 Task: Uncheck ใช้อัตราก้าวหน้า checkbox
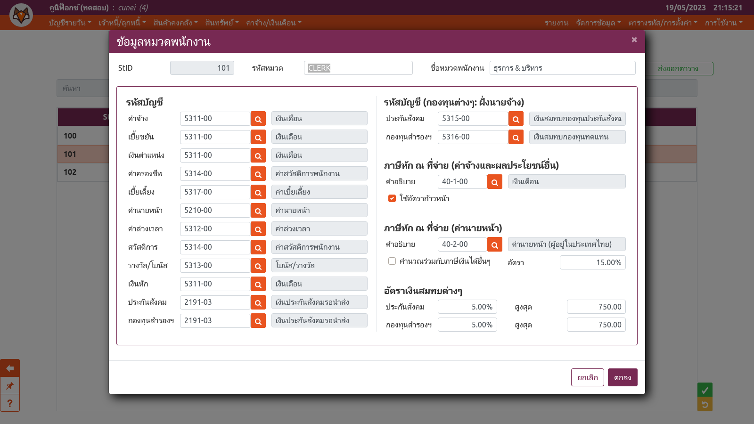(x=392, y=198)
